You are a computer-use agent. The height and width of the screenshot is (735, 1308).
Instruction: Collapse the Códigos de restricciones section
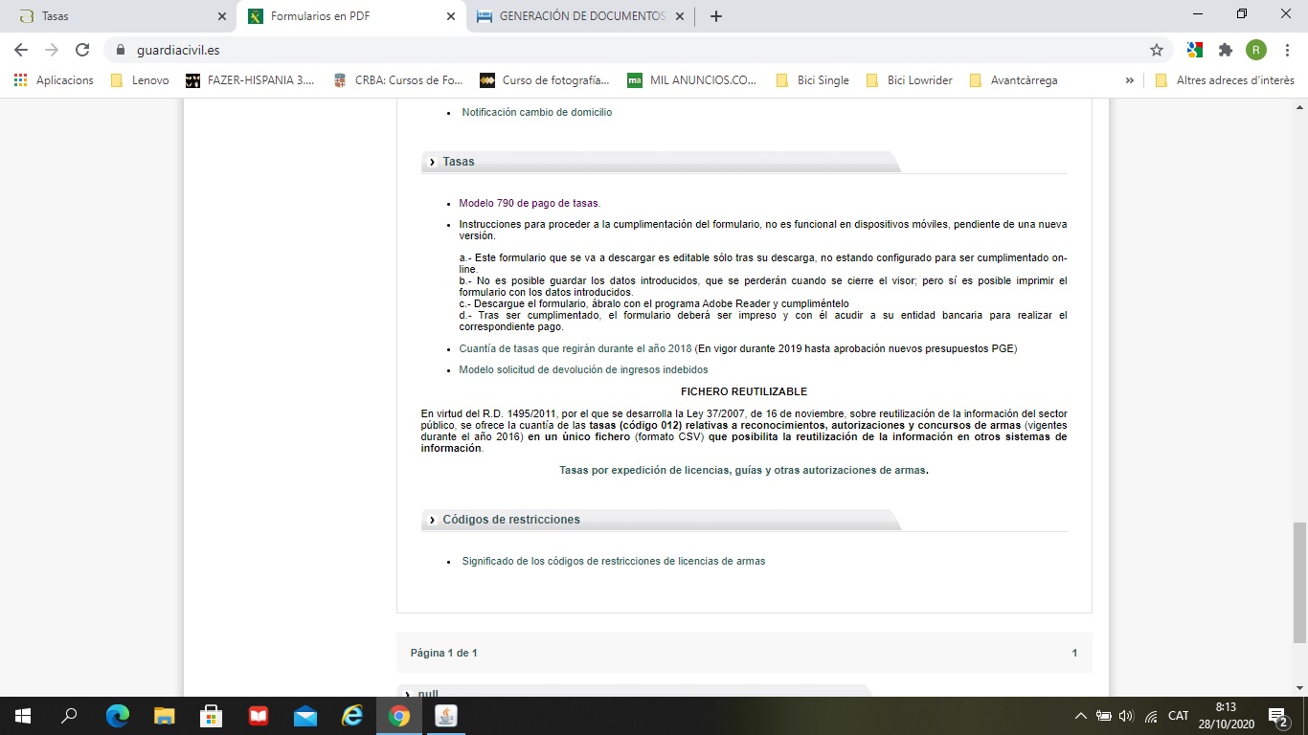pyautogui.click(x=510, y=520)
